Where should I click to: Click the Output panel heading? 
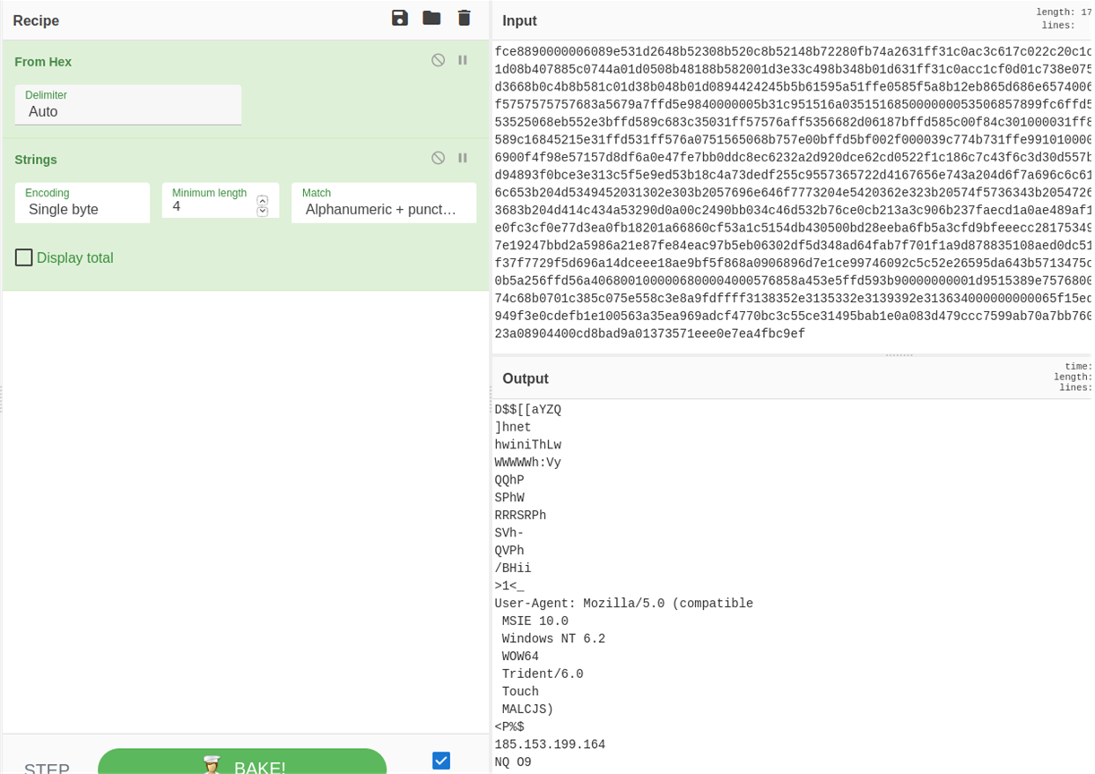coord(526,378)
